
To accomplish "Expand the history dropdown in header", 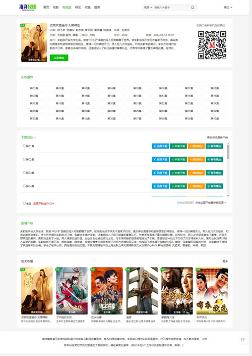I will (x=228, y=8).
